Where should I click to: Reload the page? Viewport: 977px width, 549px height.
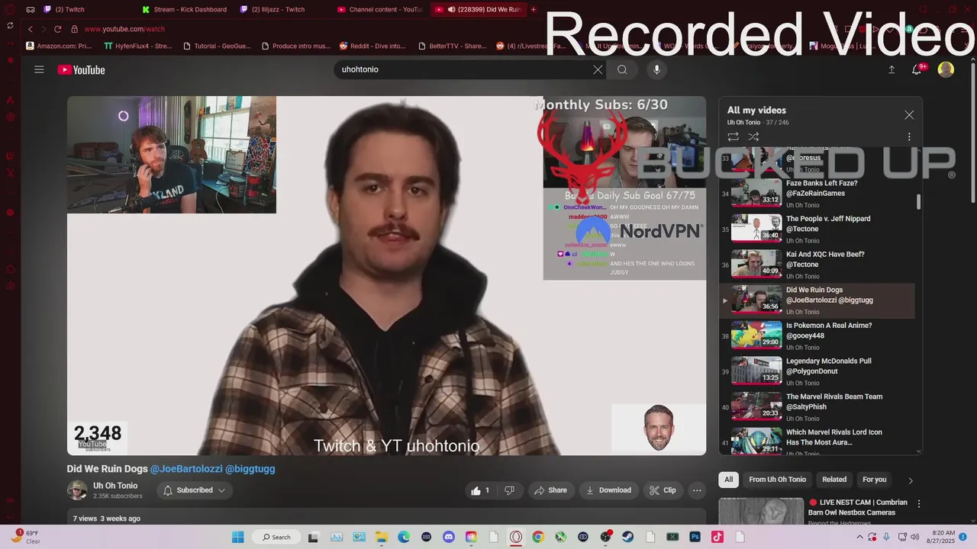coord(57,29)
